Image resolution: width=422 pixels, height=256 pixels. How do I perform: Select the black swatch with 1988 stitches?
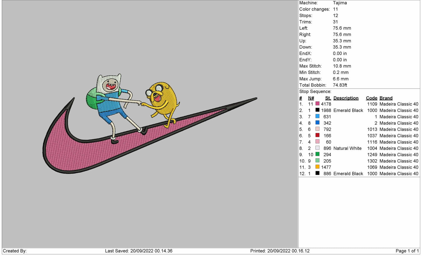(x=317, y=110)
